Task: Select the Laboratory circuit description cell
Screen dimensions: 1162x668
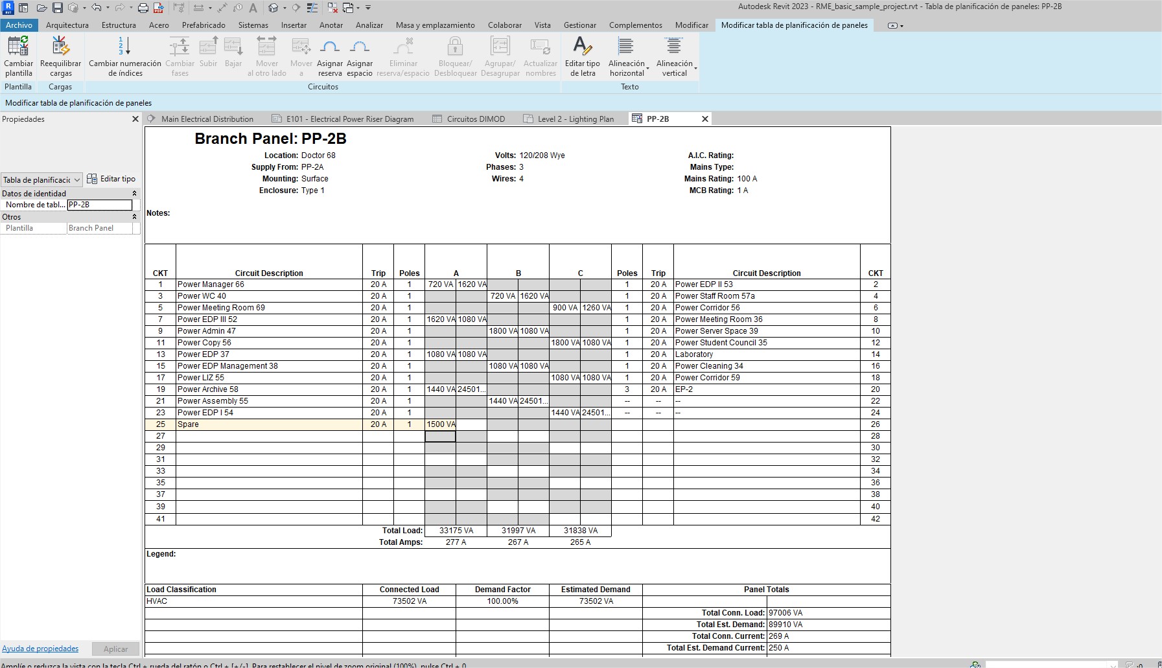Action: pyautogui.click(x=767, y=354)
